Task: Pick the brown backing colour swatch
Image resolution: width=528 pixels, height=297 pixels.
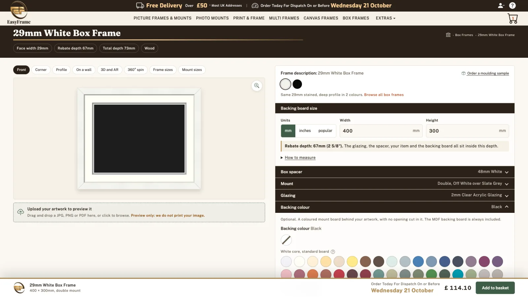Action: point(365,261)
